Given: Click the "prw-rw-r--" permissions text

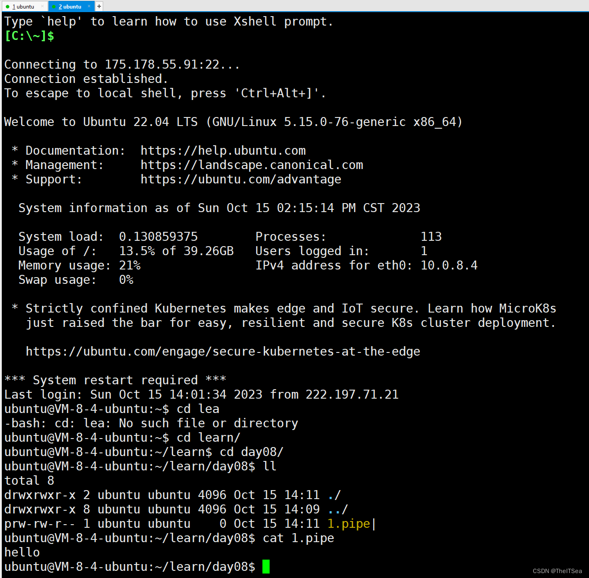Looking at the screenshot, I should click(x=40, y=524).
